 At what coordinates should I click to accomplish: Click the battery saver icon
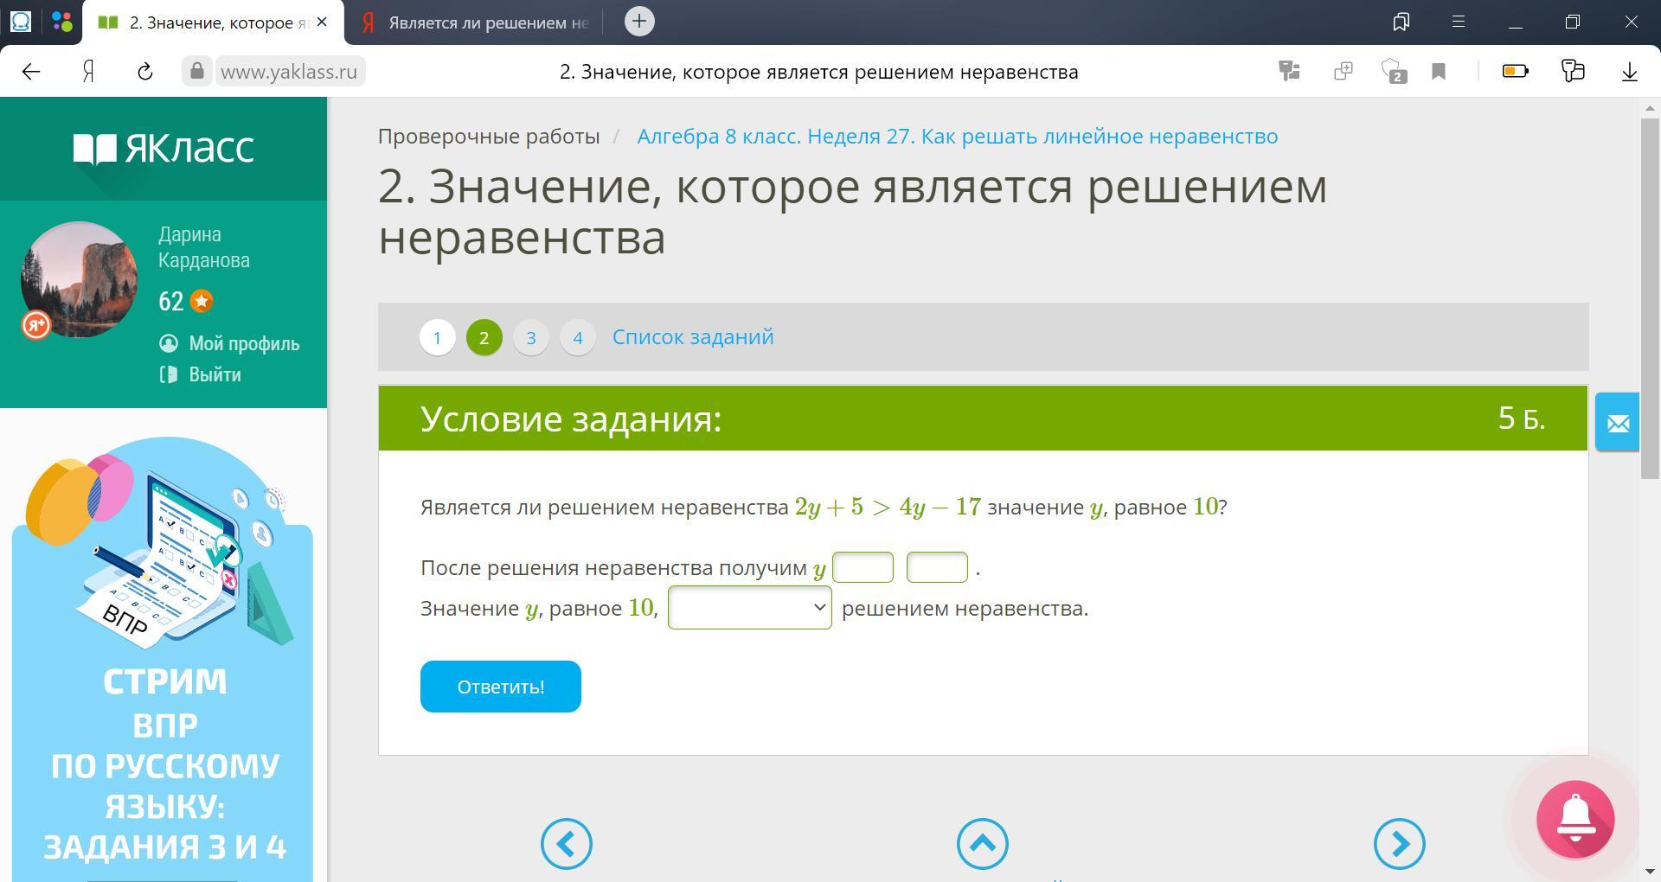[1515, 71]
